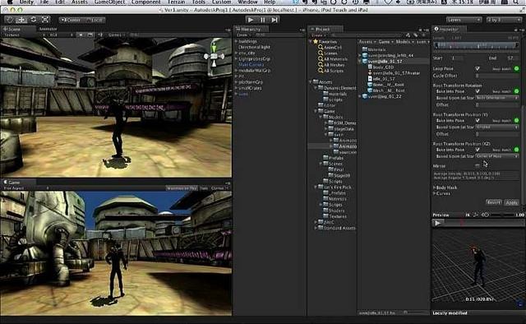Click Gizmos button in Game view
Screen dimensions: 526x324
click(219, 188)
